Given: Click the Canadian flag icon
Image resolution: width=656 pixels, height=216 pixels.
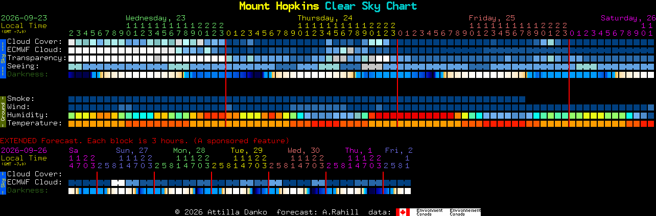Looking at the screenshot, I should pyautogui.click(x=403, y=212).
